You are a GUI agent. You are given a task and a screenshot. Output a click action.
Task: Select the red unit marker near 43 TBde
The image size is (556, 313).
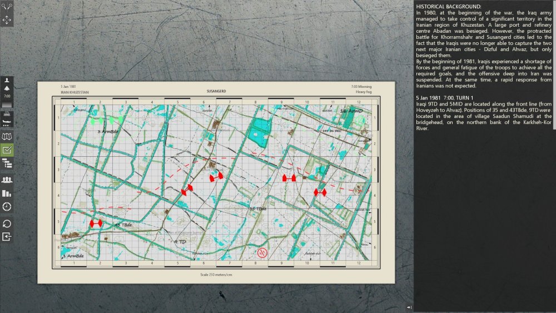pos(96,223)
